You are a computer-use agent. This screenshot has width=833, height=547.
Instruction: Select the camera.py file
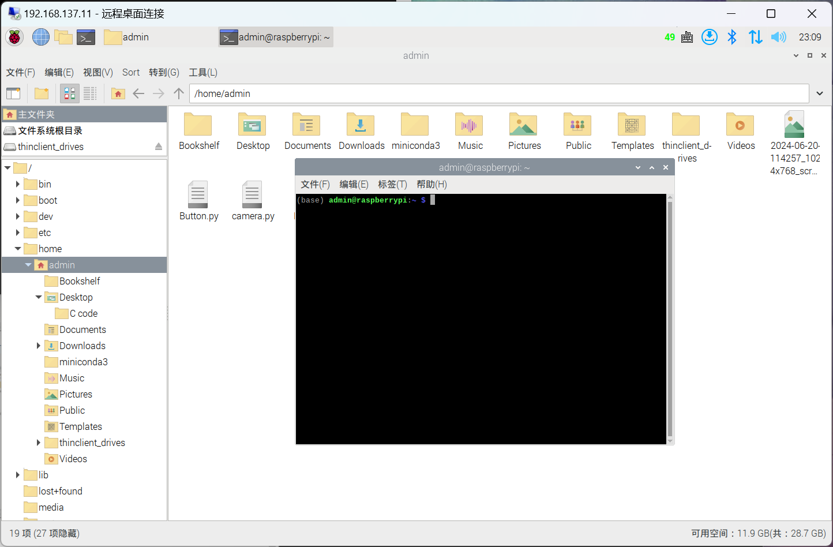[x=253, y=201]
